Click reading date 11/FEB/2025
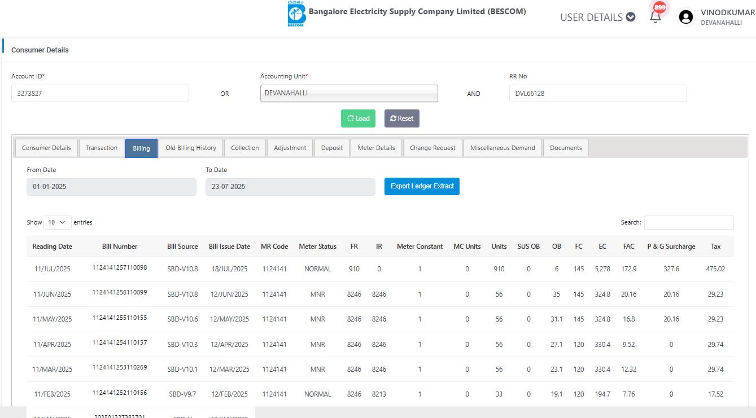Image resolution: width=756 pixels, height=418 pixels. (x=53, y=394)
